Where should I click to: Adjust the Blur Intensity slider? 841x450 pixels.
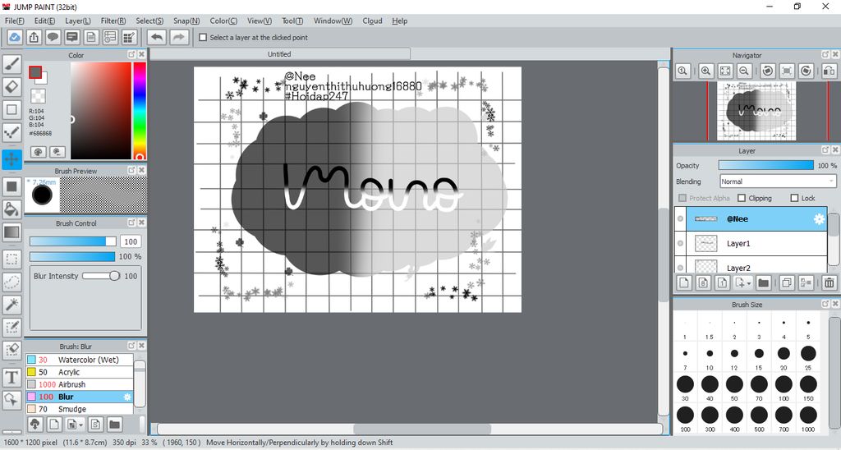101,276
